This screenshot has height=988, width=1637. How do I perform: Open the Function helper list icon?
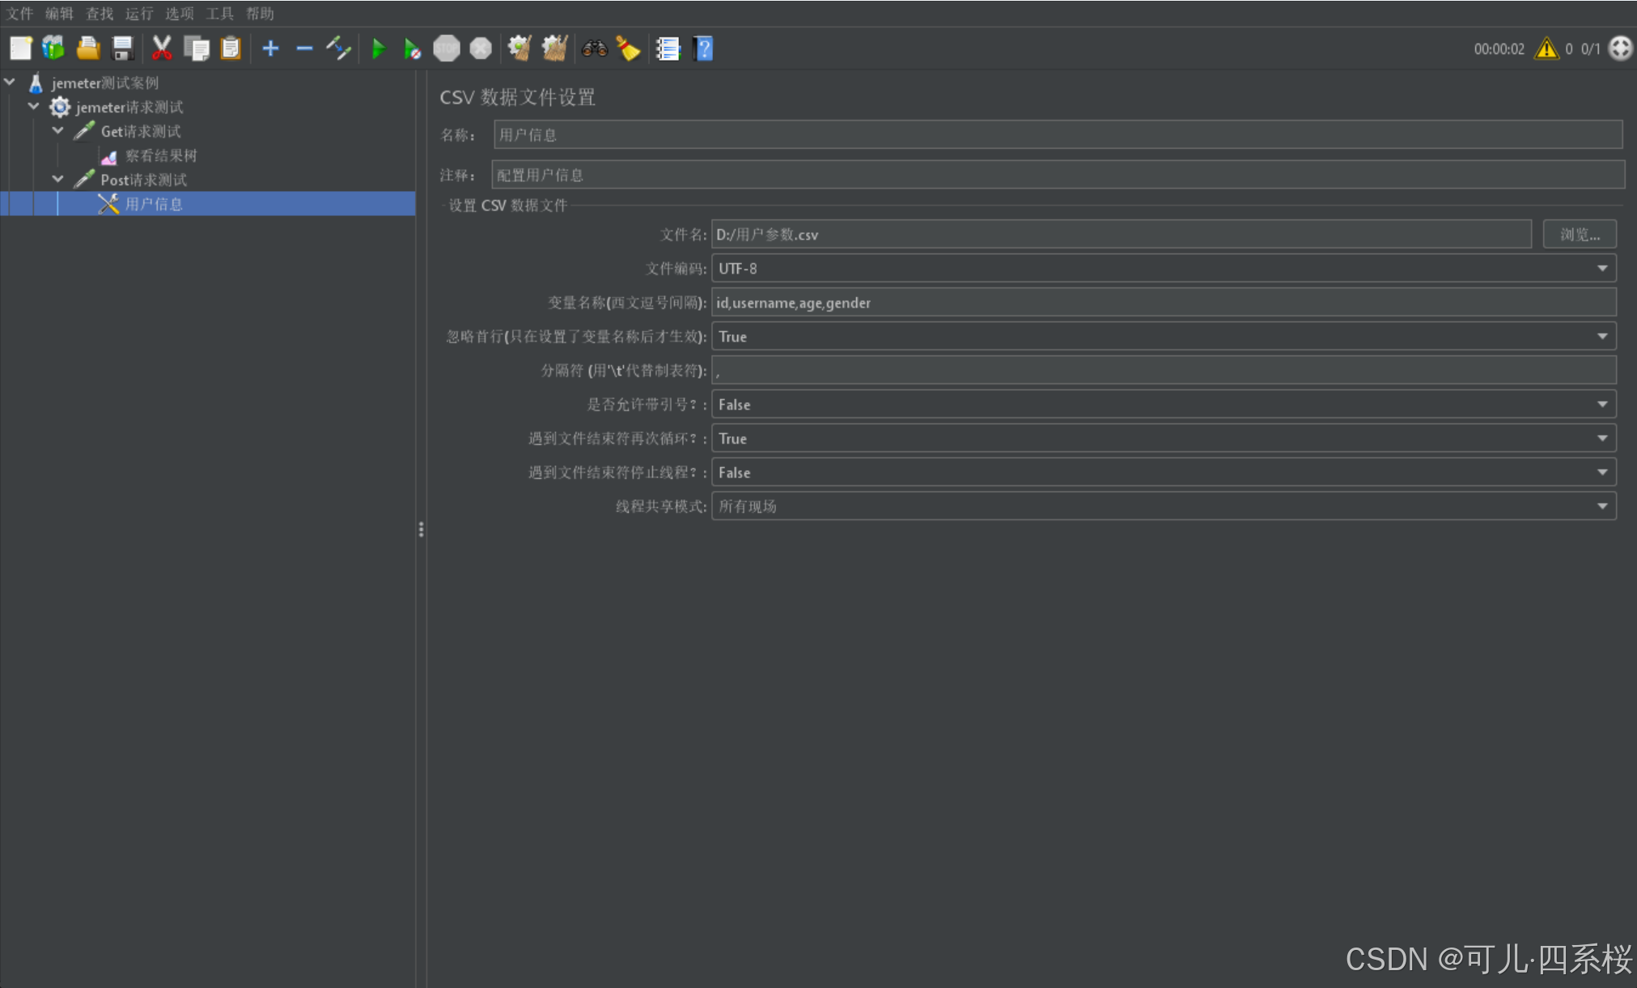click(x=668, y=49)
